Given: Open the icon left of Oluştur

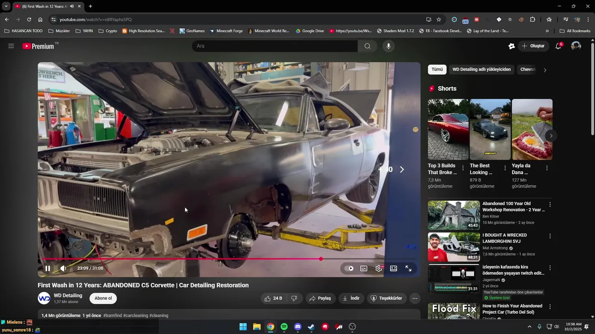Looking at the screenshot, I should click(x=511, y=46).
